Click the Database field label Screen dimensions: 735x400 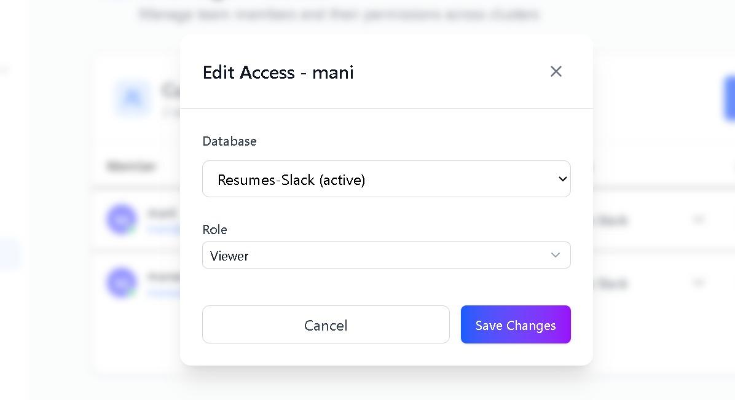pos(230,141)
